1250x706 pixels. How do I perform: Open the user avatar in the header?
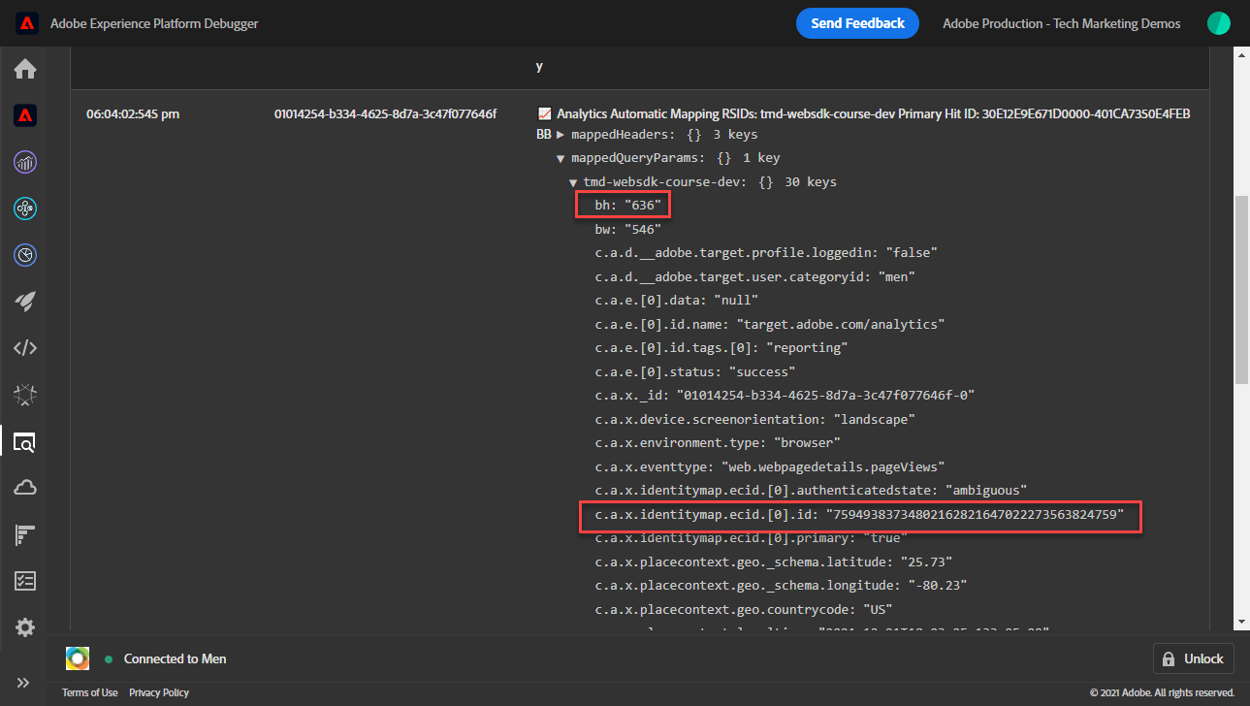pos(1218,23)
